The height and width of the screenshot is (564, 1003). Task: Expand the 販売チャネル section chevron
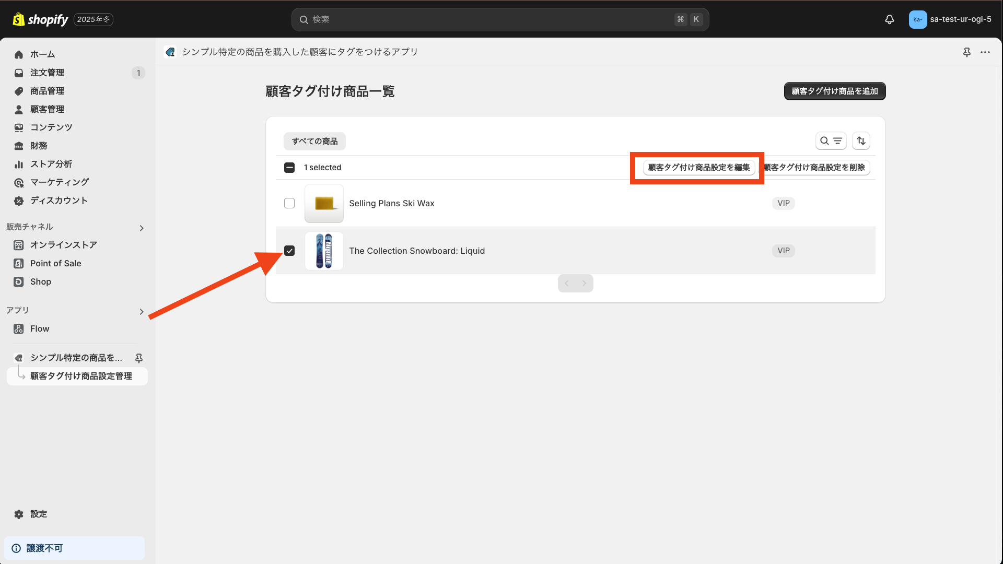coord(141,228)
